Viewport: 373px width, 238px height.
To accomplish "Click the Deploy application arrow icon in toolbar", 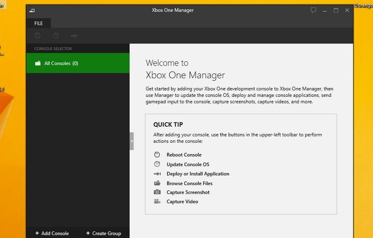I will (74, 36).
